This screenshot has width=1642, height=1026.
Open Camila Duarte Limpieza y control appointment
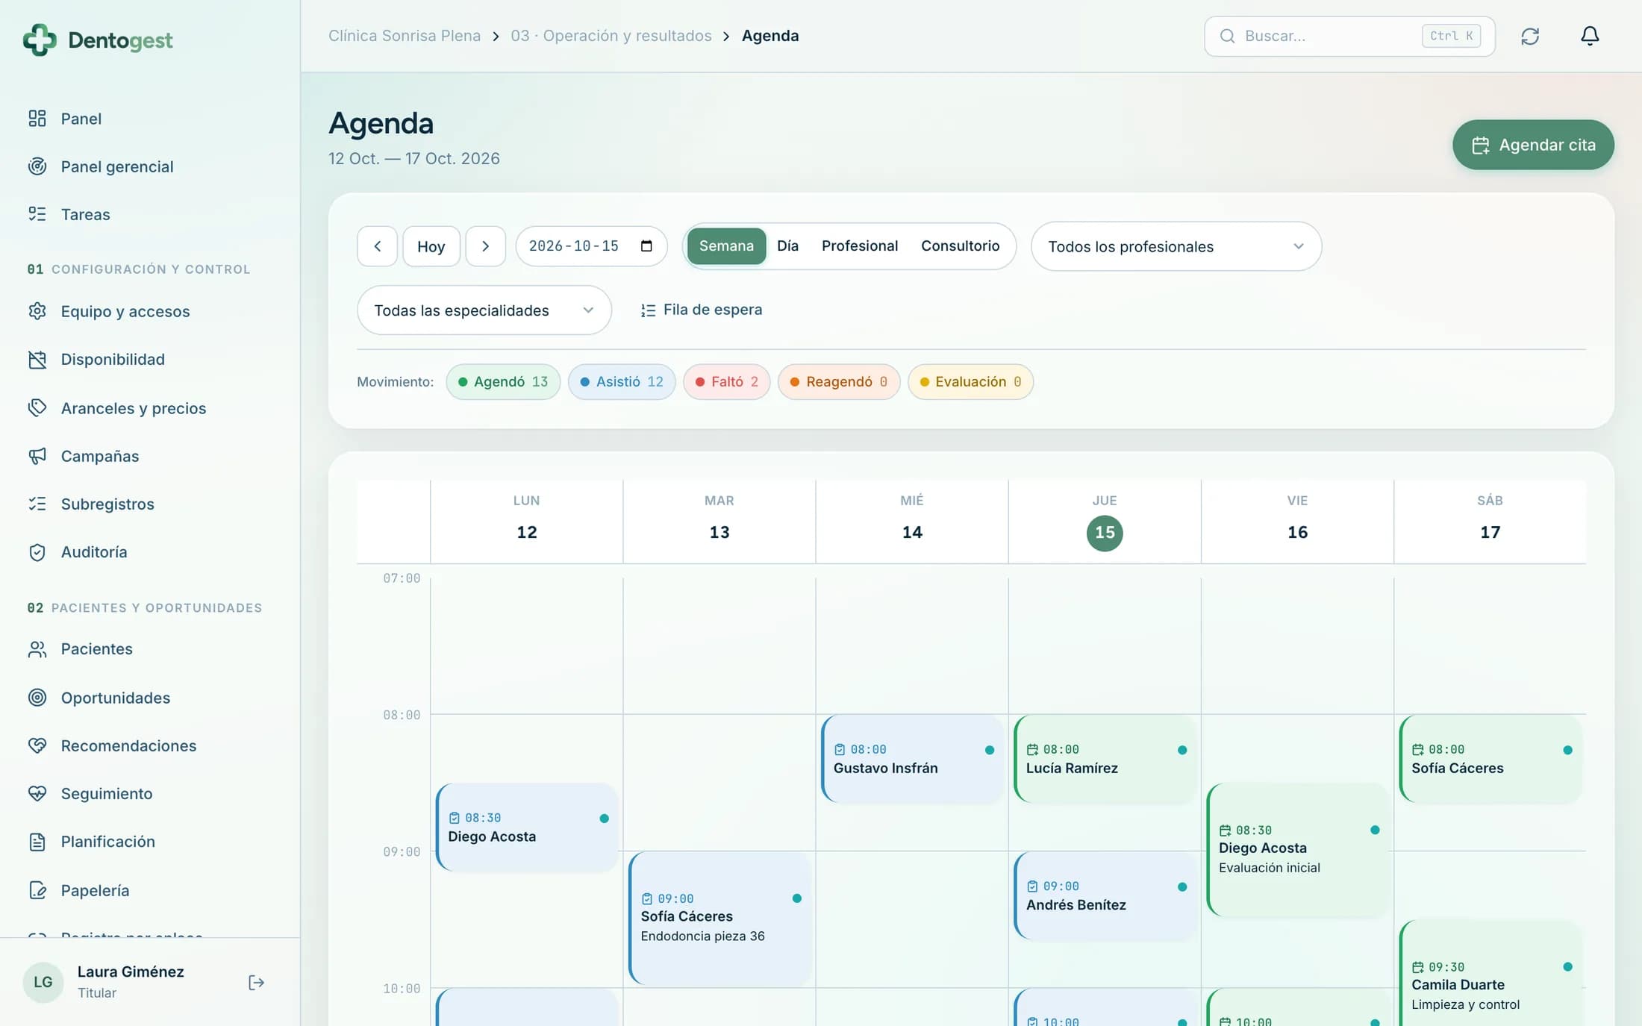coord(1490,974)
